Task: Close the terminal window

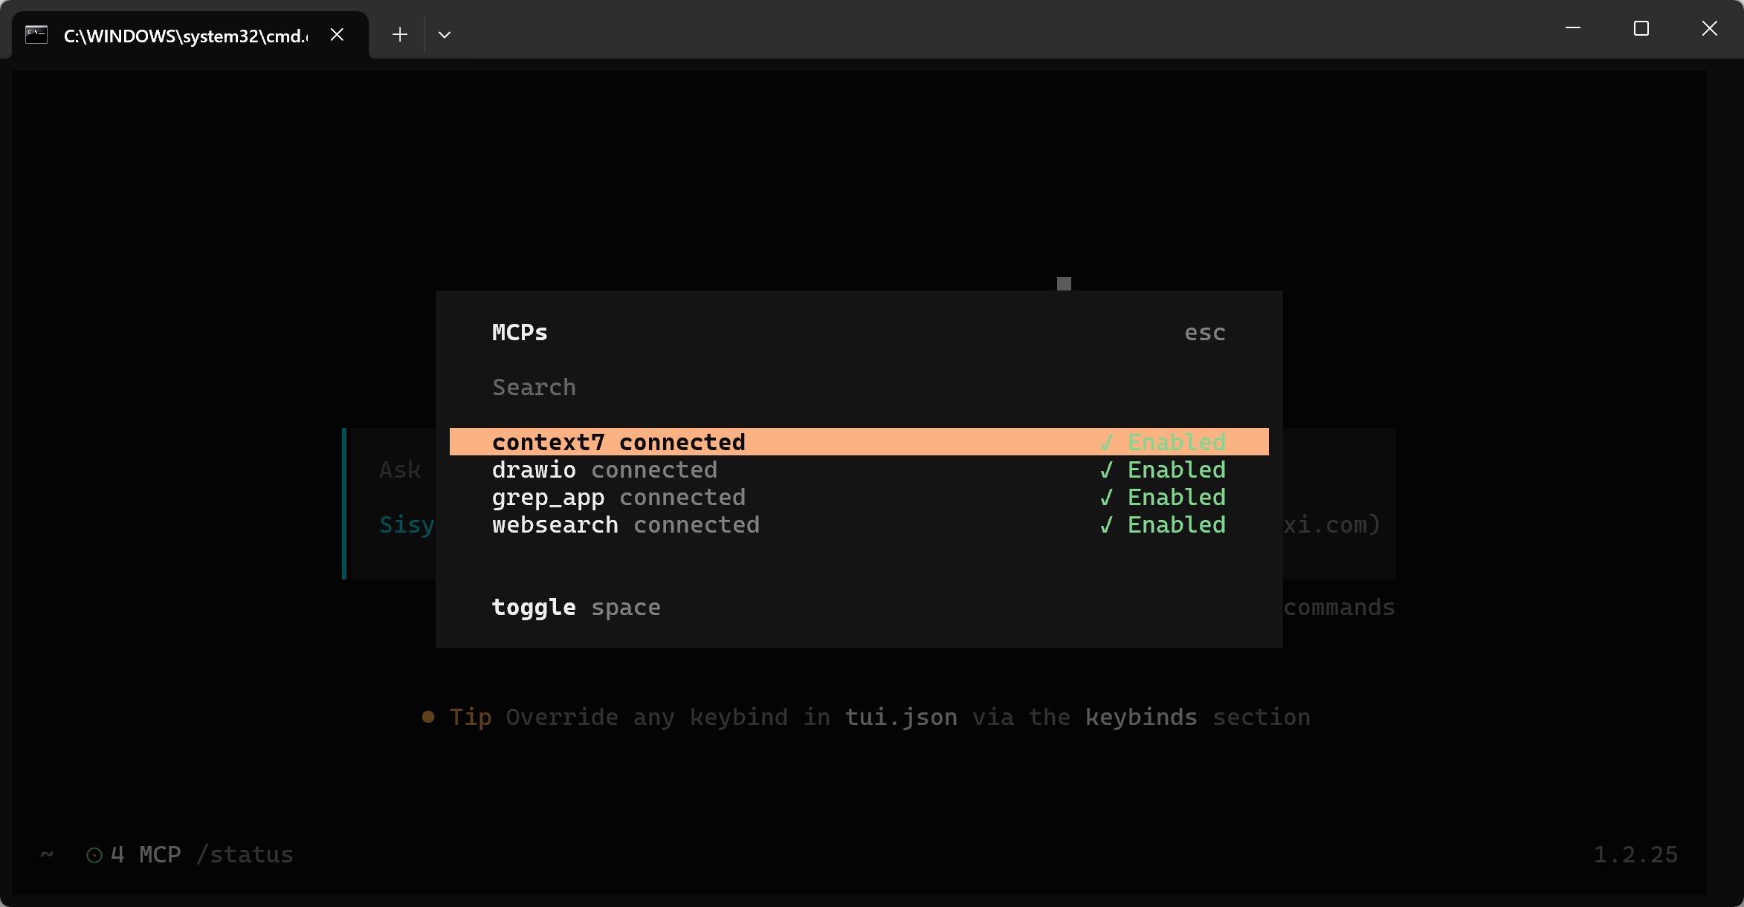Action: pyautogui.click(x=1710, y=28)
